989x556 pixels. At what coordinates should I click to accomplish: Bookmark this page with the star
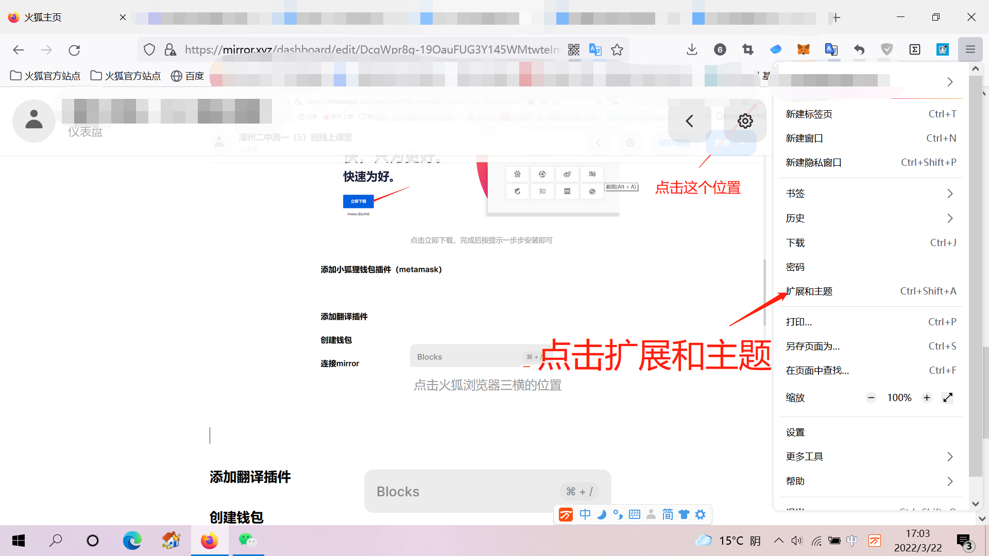pyautogui.click(x=617, y=50)
